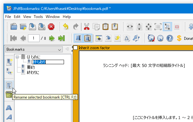Fit page height icon
The image size is (193, 122).
[139, 27]
